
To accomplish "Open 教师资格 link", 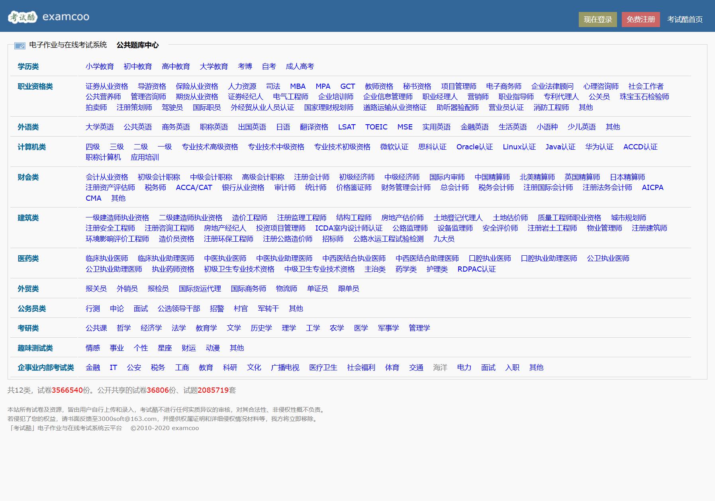I will coord(379,86).
